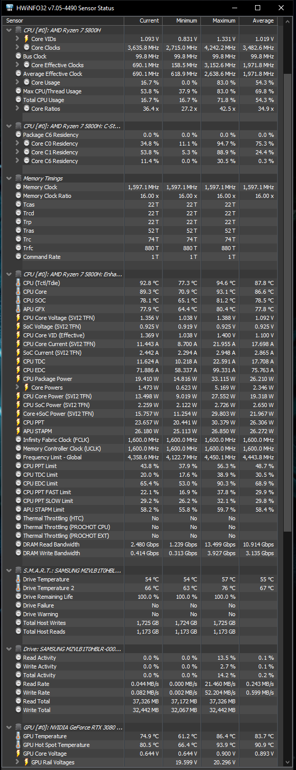Screen dimensions: 296x770
Task: Click the icon for Total CPU Usage
Action: (18, 100)
